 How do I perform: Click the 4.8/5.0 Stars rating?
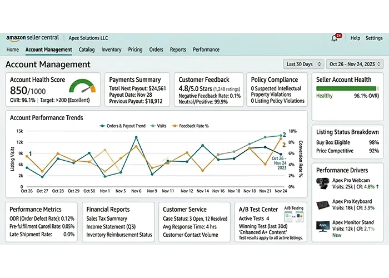pos(195,88)
